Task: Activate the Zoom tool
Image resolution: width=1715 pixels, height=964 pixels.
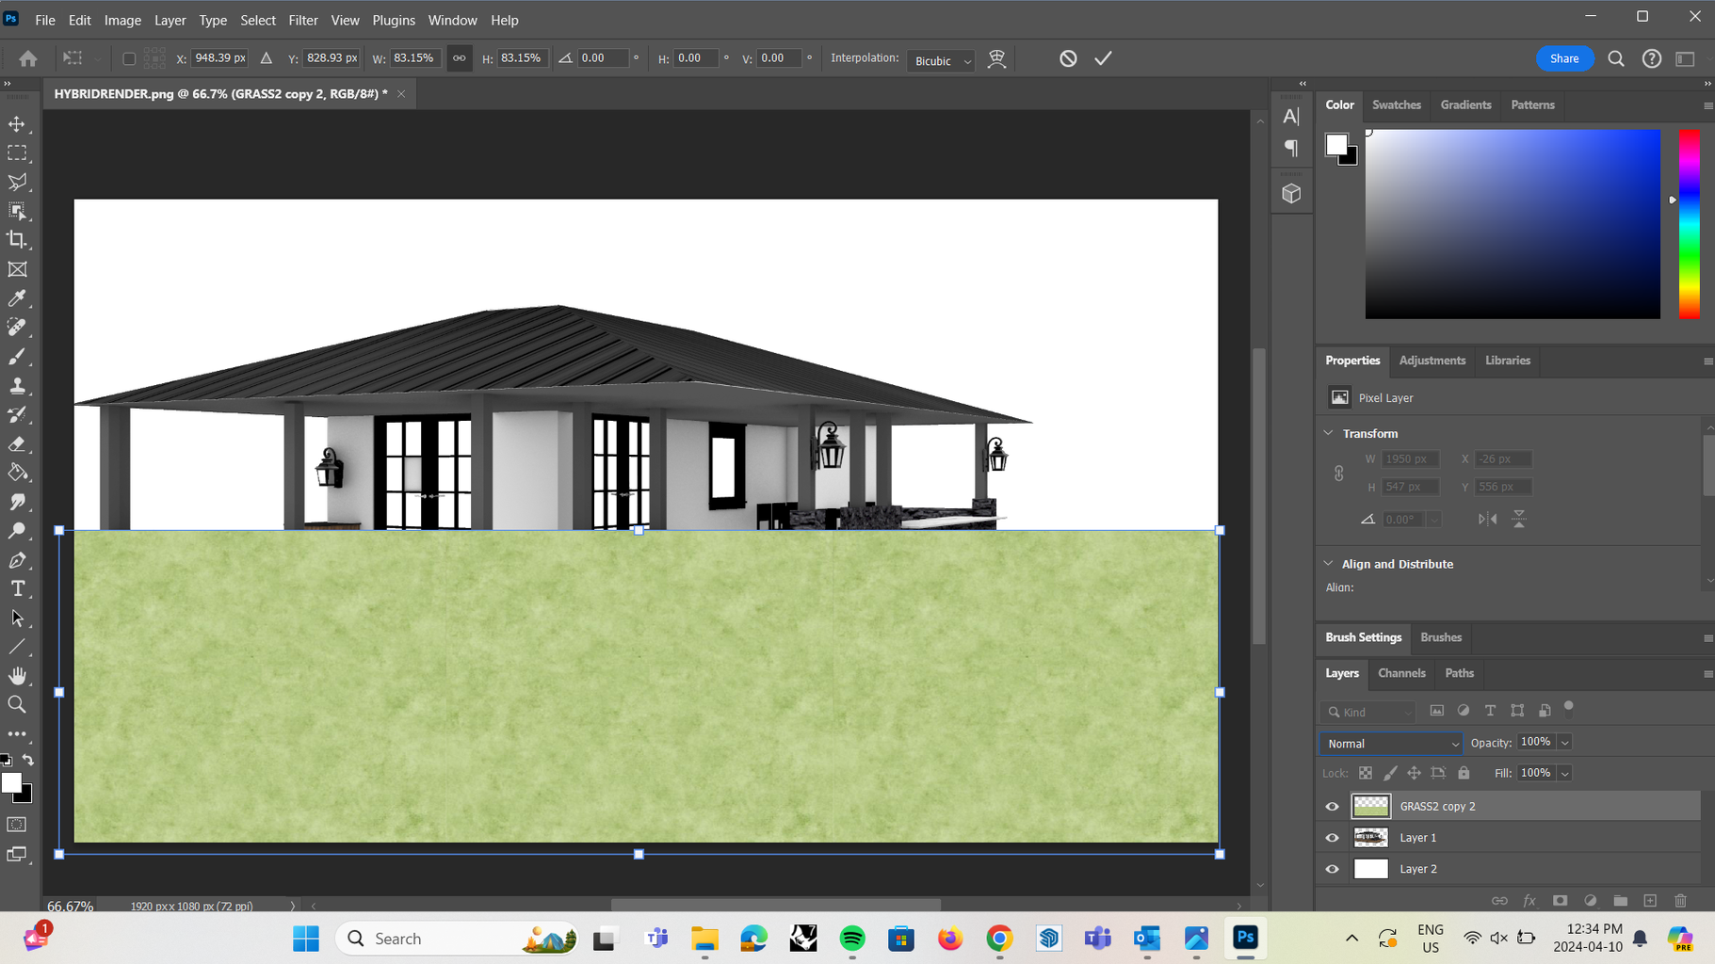Action: point(18,704)
